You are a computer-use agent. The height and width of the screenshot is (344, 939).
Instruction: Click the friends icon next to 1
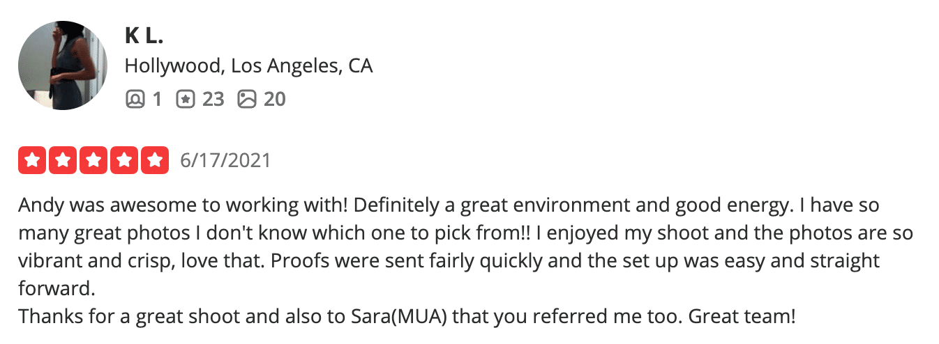pyautogui.click(x=134, y=100)
